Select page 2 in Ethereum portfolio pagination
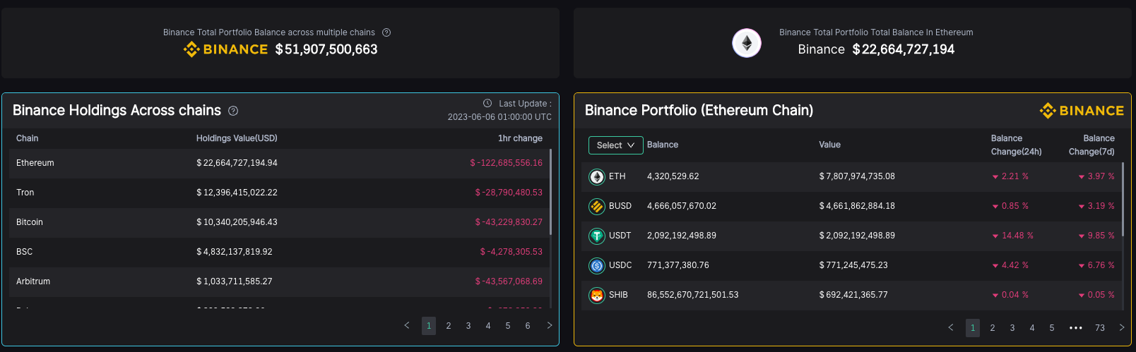Viewport: 1136px width, 352px height. tap(993, 328)
